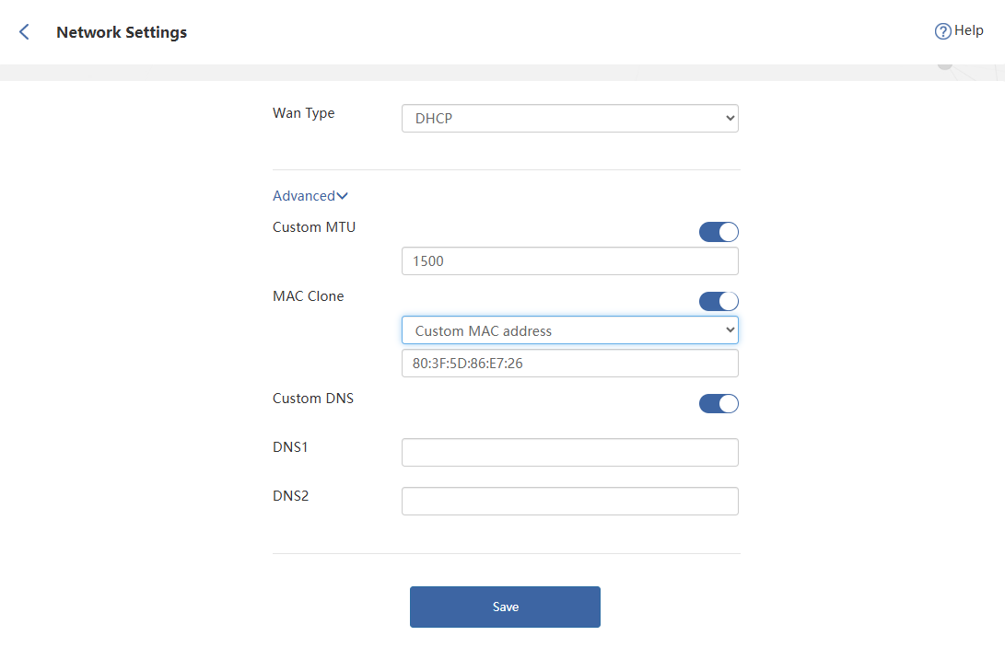1005x659 pixels.
Task: Open the Help text link
Action: 968,30
